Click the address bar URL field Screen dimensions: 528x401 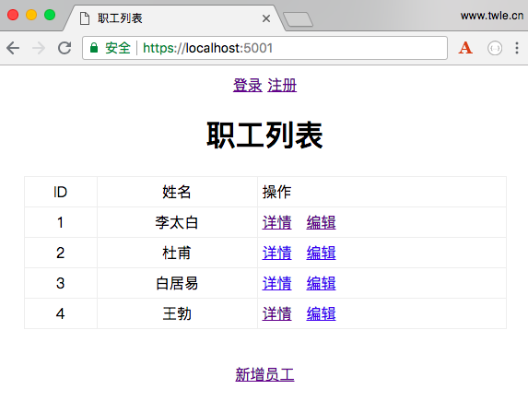(264, 48)
